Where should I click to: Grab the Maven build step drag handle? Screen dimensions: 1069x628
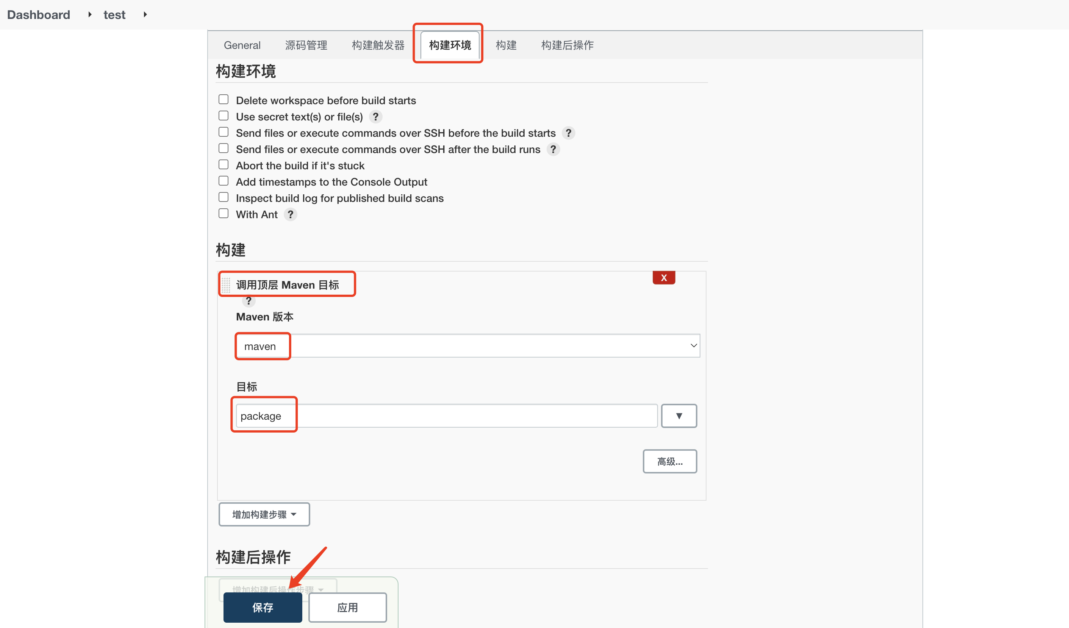[226, 285]
